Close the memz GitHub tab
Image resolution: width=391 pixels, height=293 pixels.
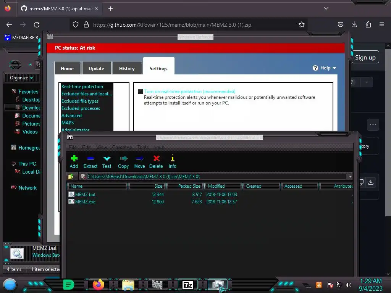(x=96, y=8)
